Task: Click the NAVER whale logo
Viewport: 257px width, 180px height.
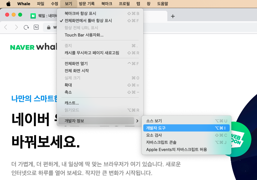Action: (33, 47)
